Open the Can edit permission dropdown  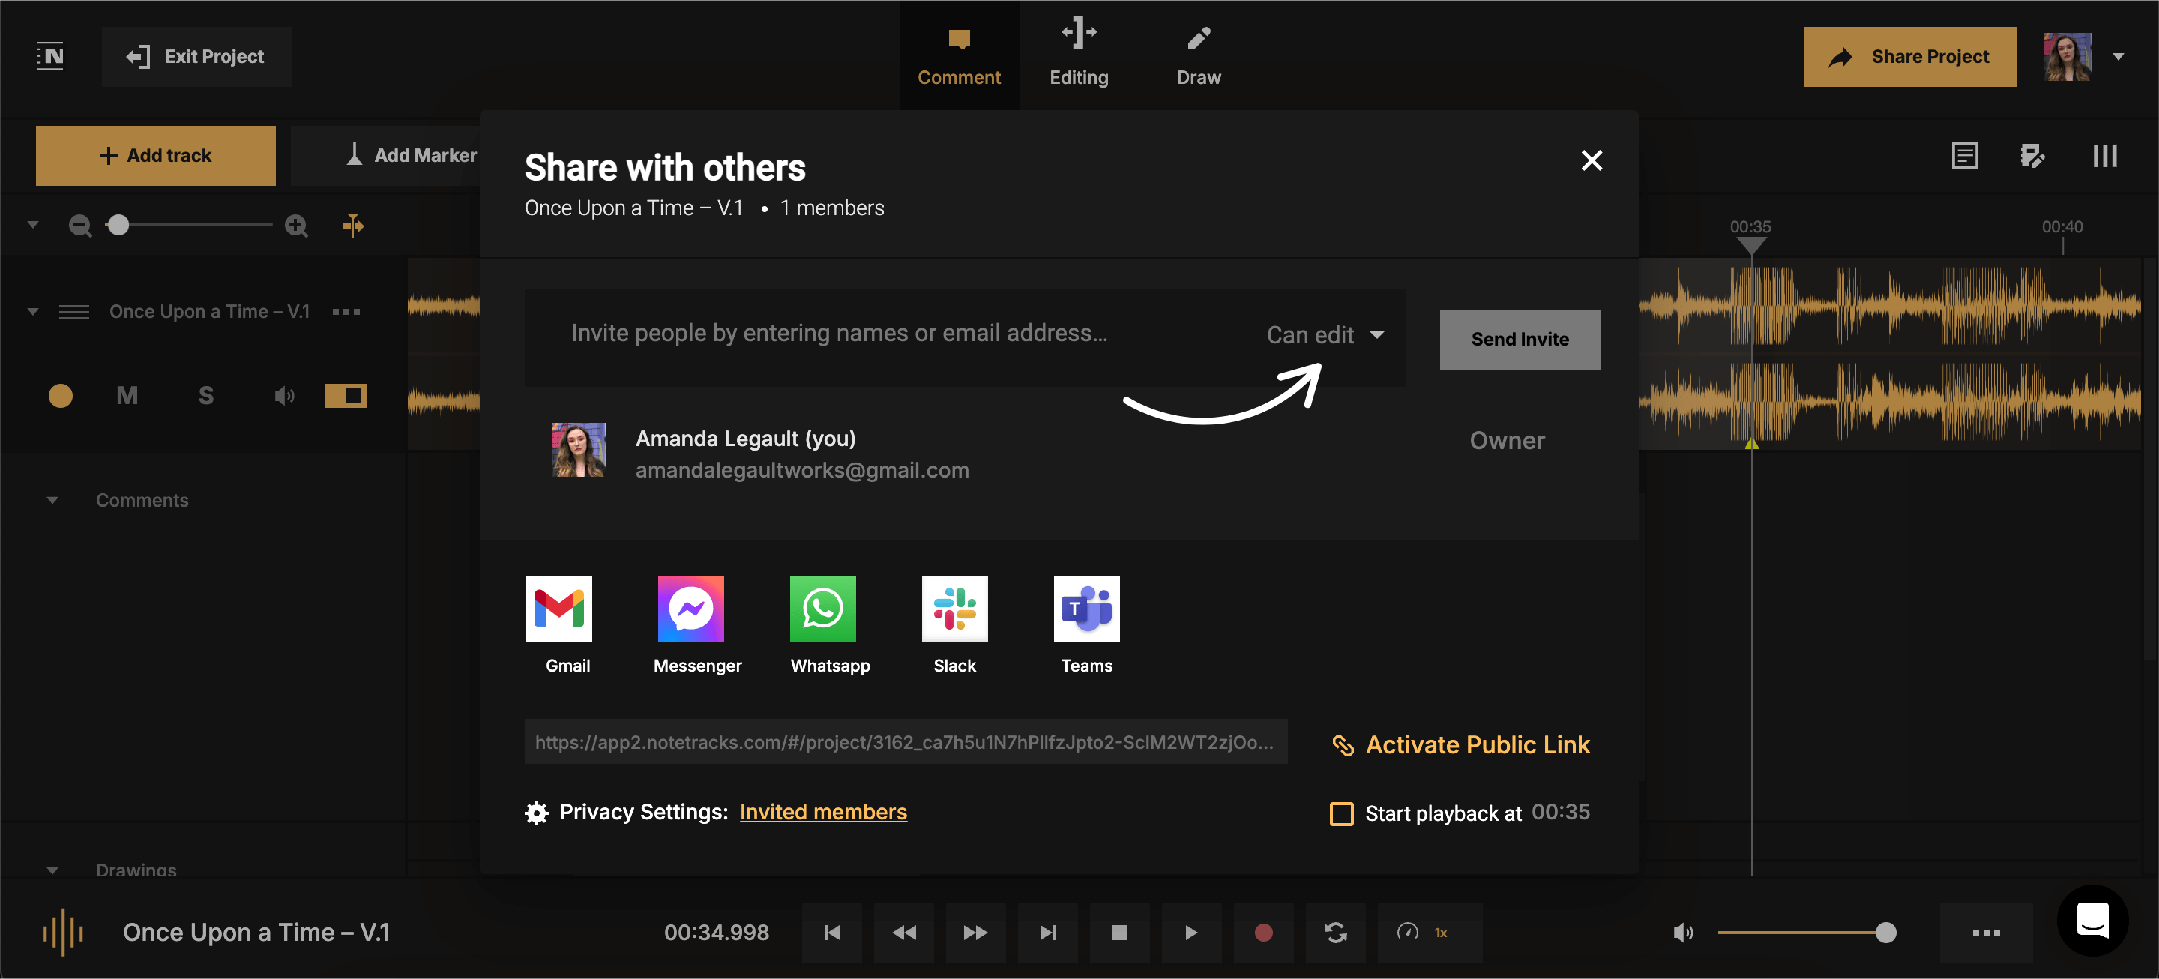pos(1325,335)
